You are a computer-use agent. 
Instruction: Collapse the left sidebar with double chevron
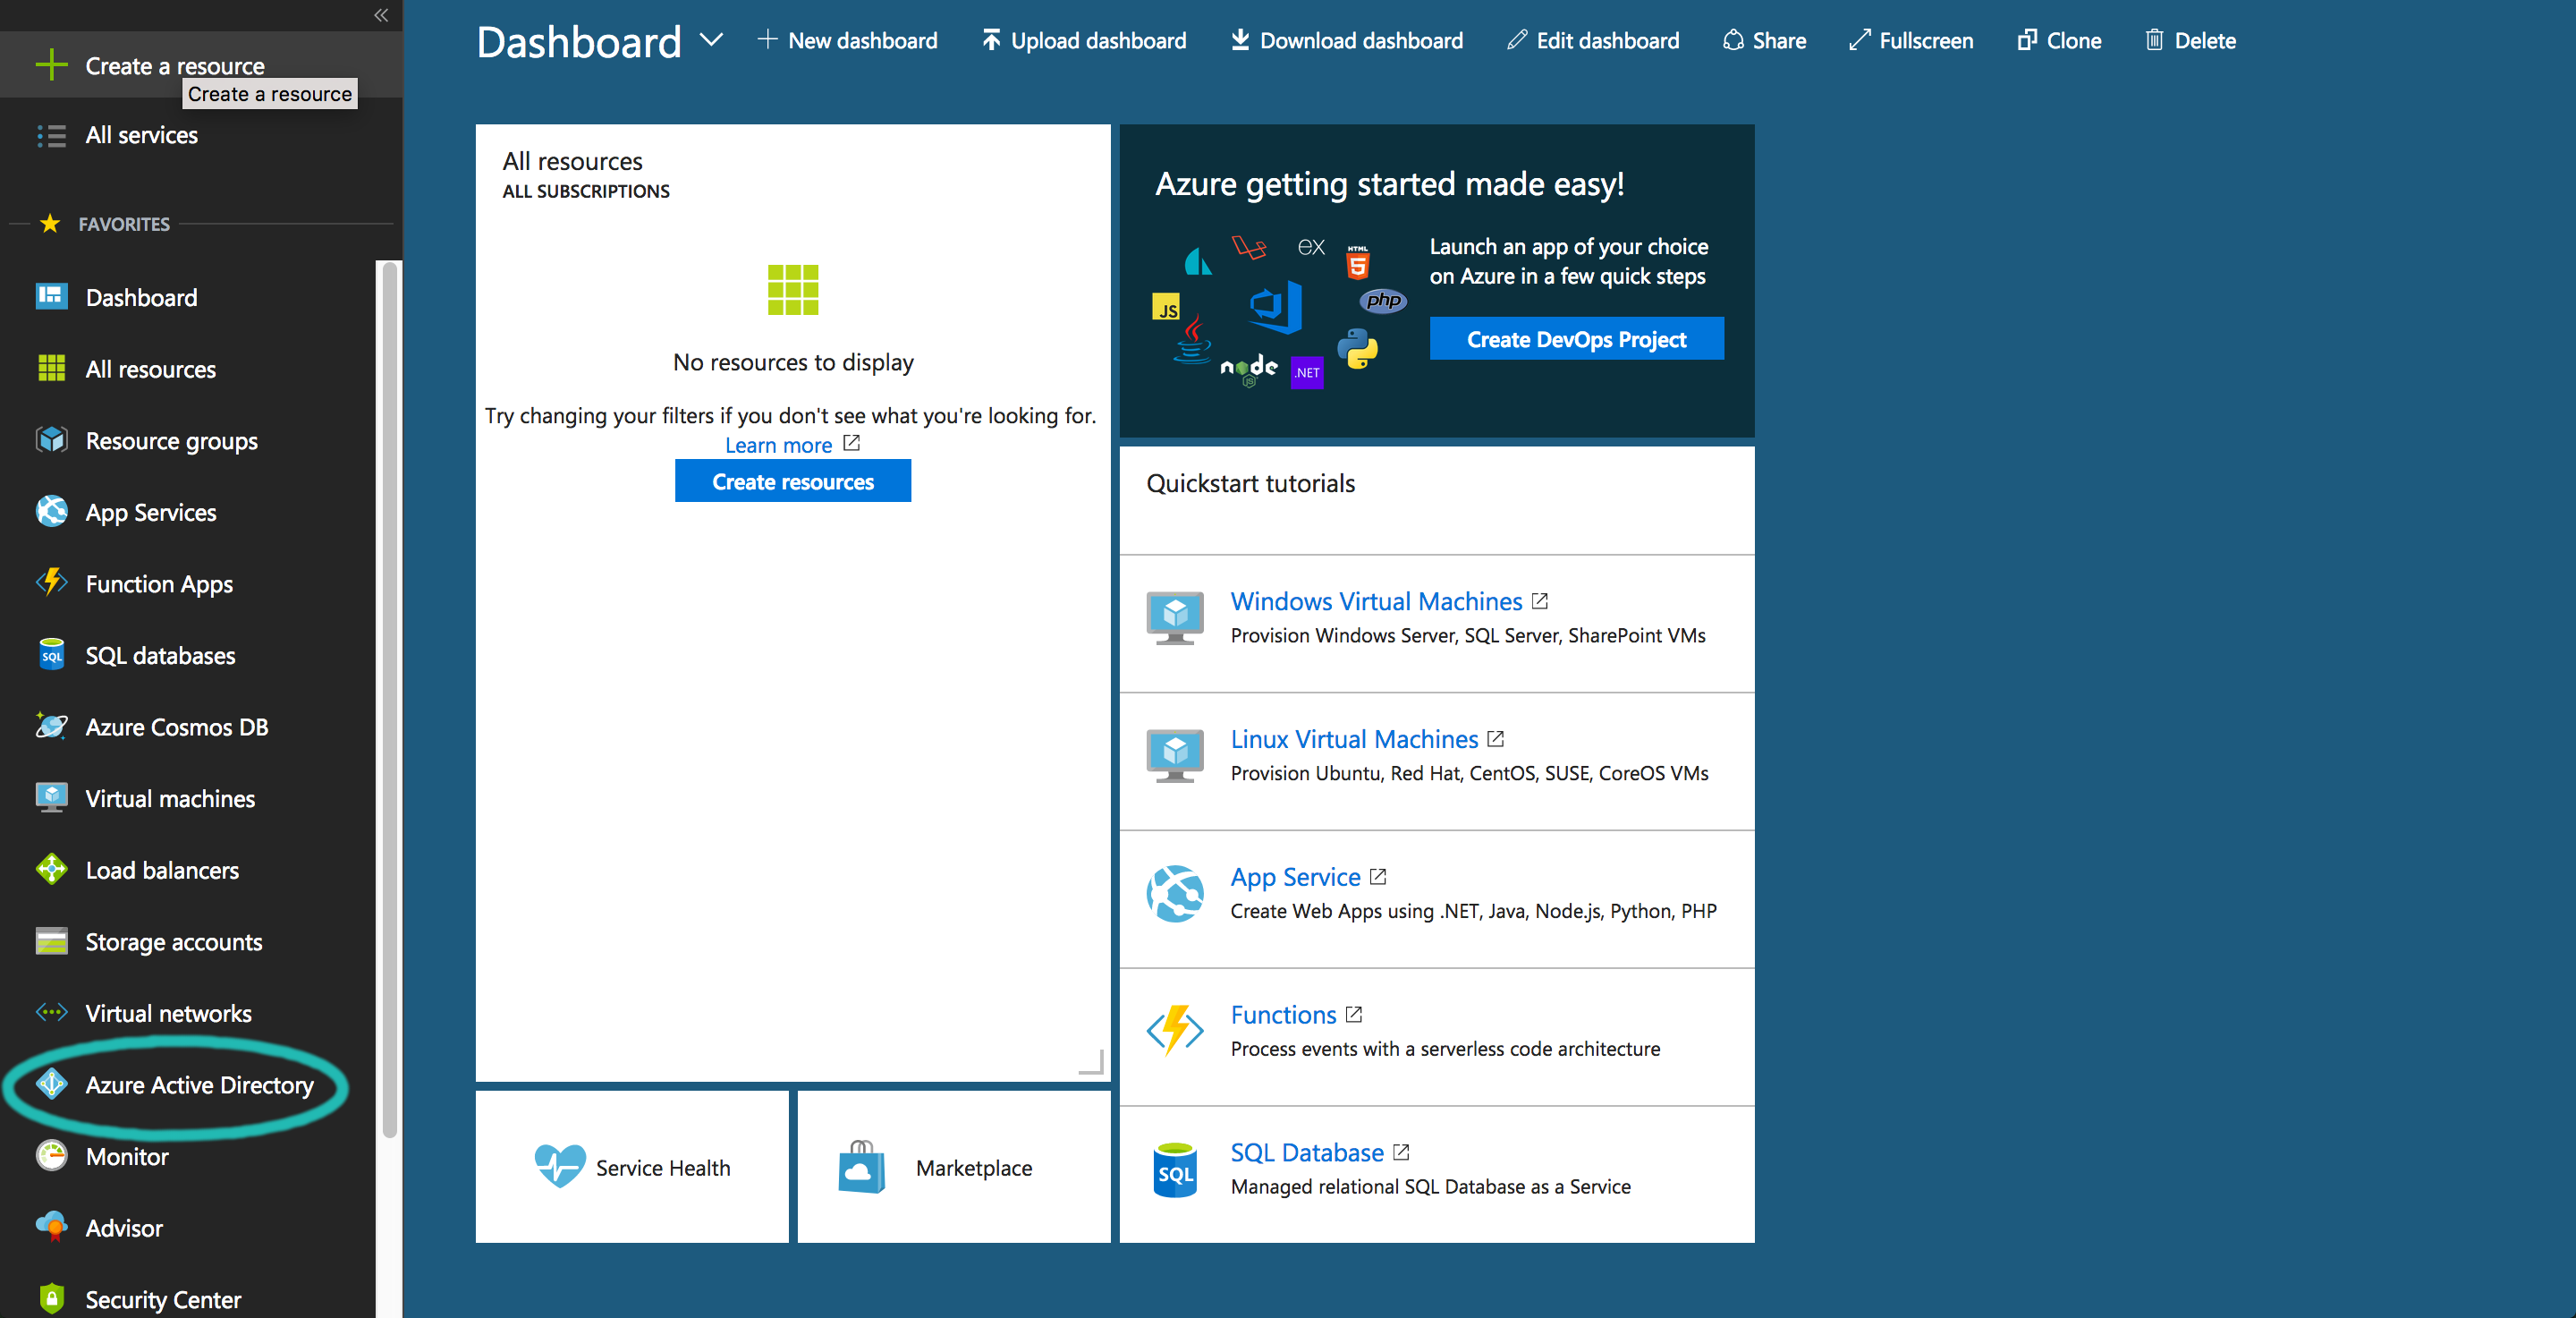pos(381,15)
